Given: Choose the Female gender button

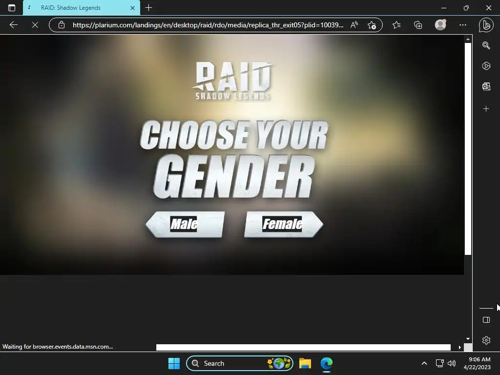Looking at the screenshot, I should tap(284, 224).
